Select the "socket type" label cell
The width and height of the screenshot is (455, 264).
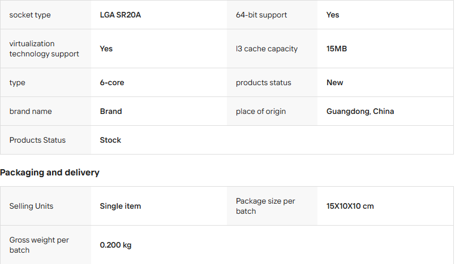pyautogui.click(x=30, y=15)
